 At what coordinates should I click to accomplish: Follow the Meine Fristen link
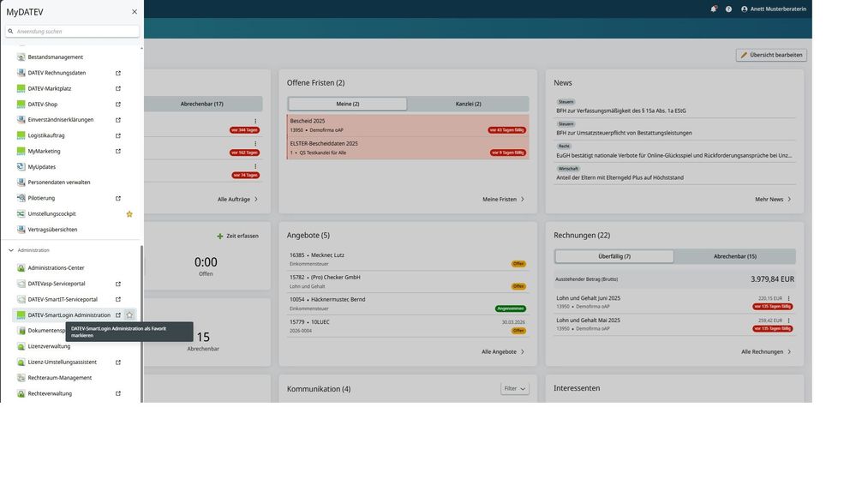point(503,200)
